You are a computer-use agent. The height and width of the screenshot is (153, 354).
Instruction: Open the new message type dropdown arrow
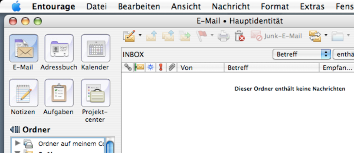(140, 35)
